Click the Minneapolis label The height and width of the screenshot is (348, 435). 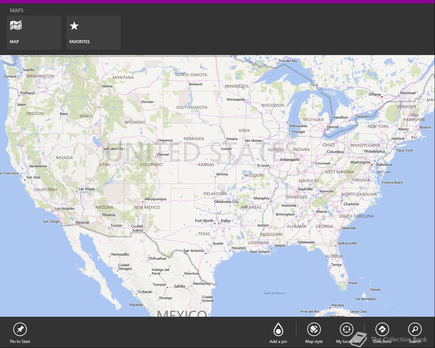click(236, 100)
